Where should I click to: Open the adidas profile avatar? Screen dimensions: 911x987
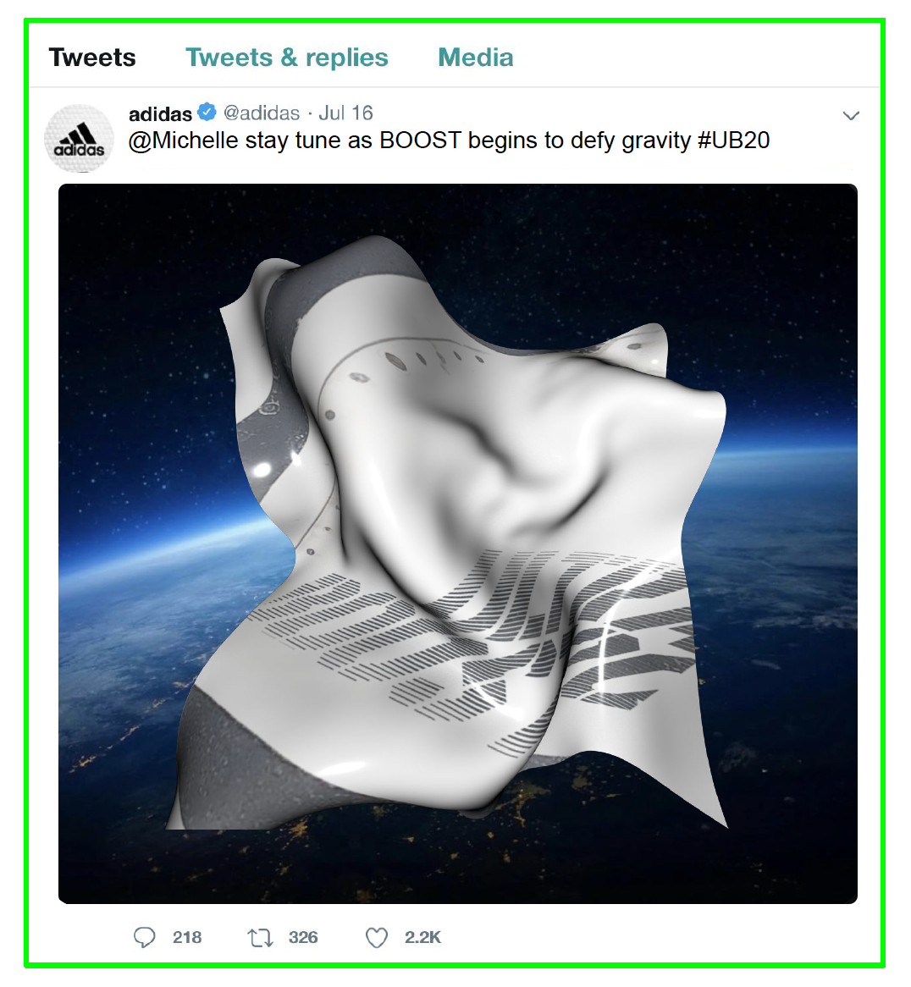pos(80,139)
